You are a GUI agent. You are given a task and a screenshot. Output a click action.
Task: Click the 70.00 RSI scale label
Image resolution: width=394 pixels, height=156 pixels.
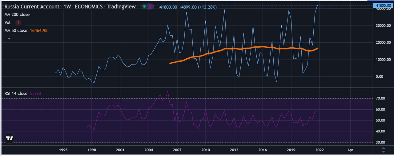point(380,98)
